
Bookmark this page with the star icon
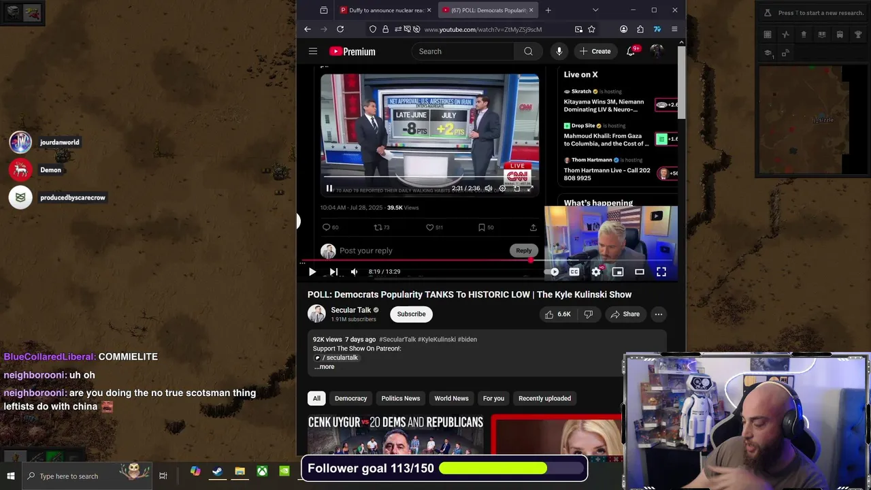point(591,29)
